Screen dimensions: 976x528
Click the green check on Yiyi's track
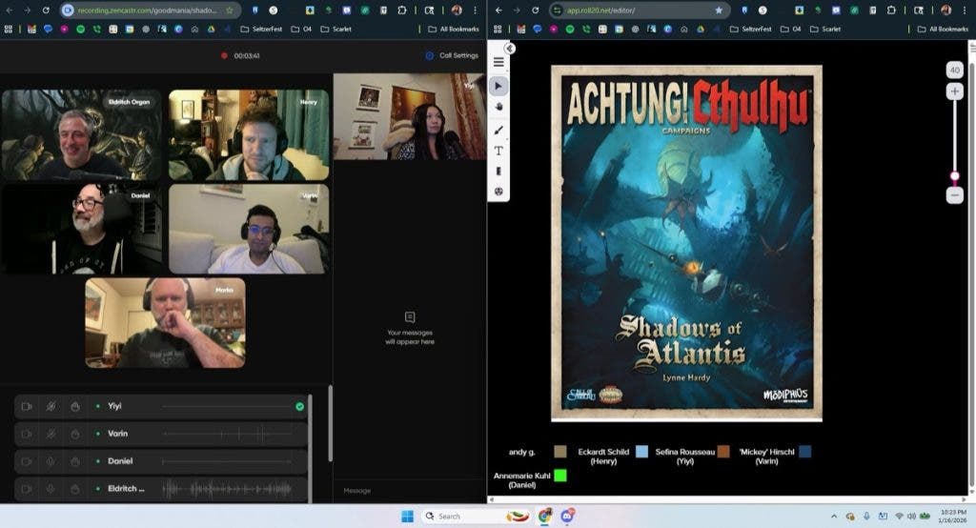[x=299, y=406]
